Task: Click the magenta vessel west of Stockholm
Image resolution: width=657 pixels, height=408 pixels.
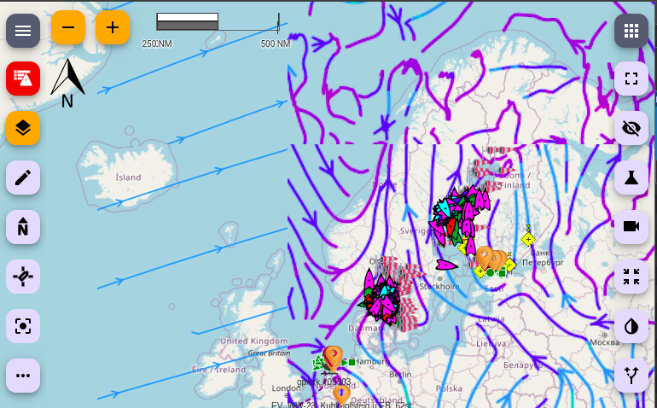Action: click(446, 265)
